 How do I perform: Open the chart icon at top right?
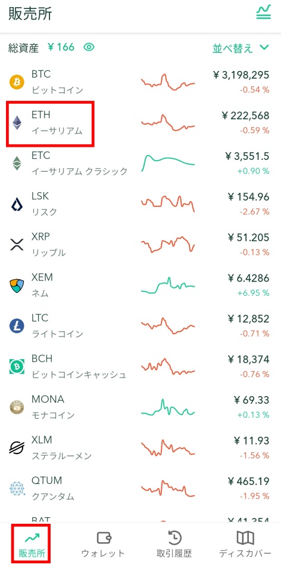pyautogui.click(x=263, y=13)
